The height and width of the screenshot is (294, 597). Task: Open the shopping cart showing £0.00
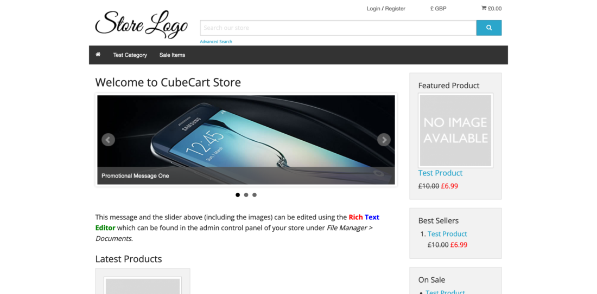tap(492, 8)
